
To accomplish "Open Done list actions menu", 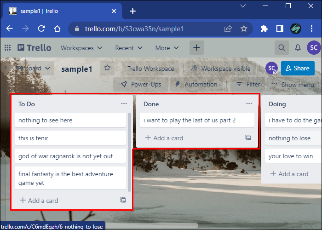I will [249, 103].
